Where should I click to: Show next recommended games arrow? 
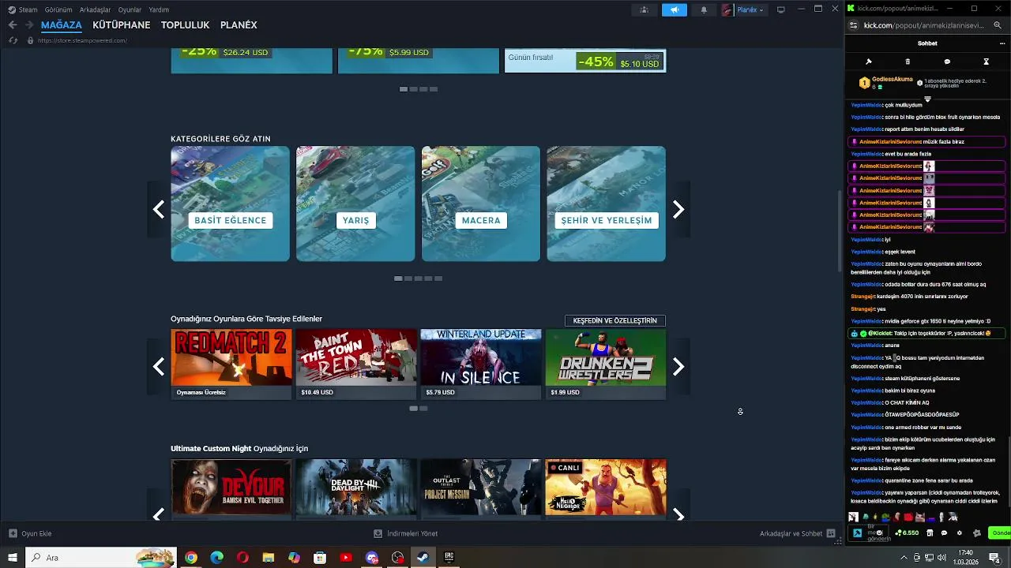[x=678, y=367]
